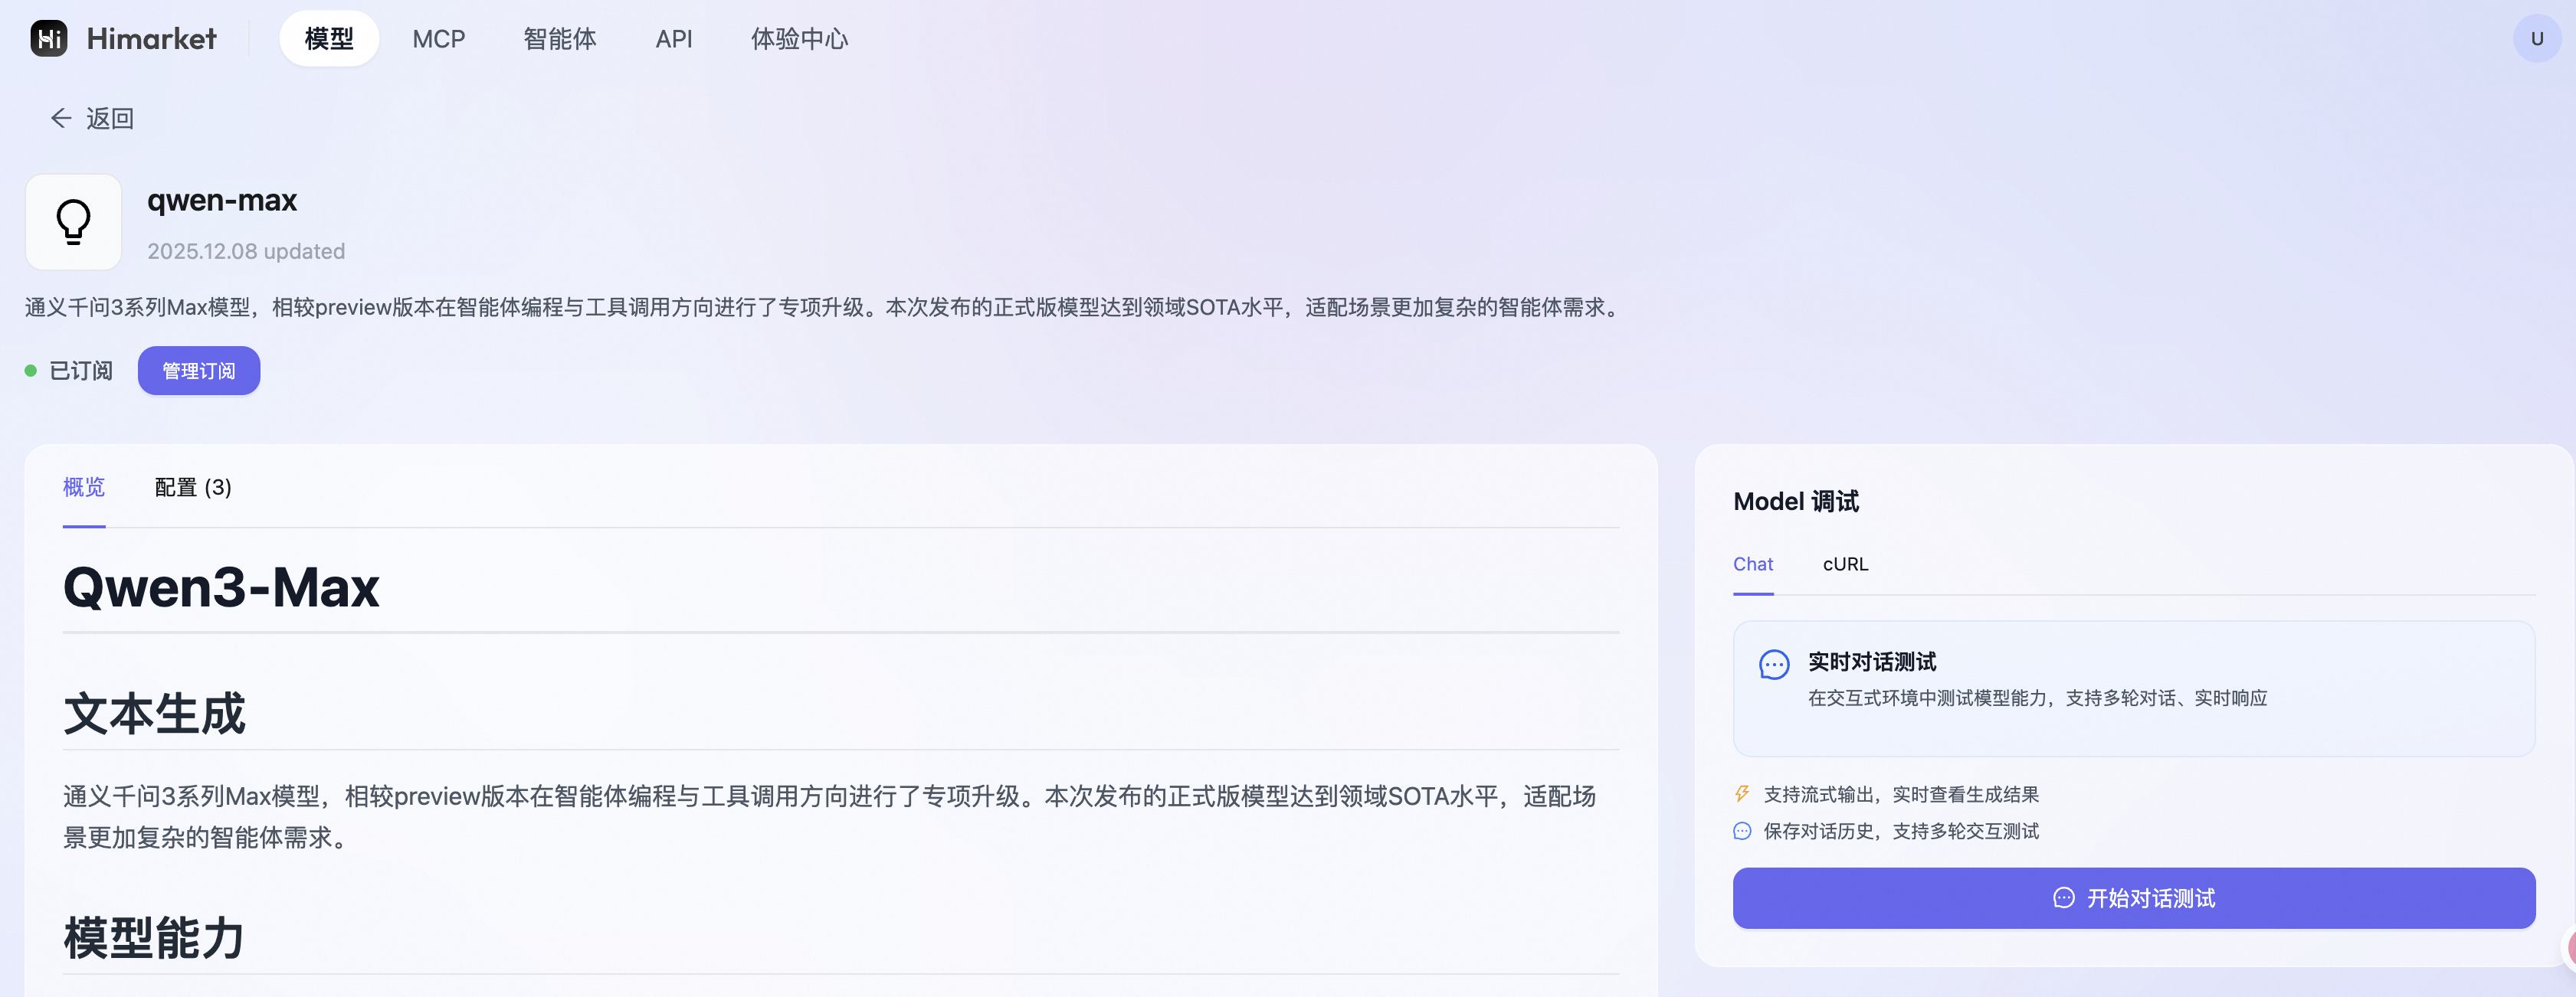
Task: Click the green 已订阅 status dot
Action: (x=31, y=371)
